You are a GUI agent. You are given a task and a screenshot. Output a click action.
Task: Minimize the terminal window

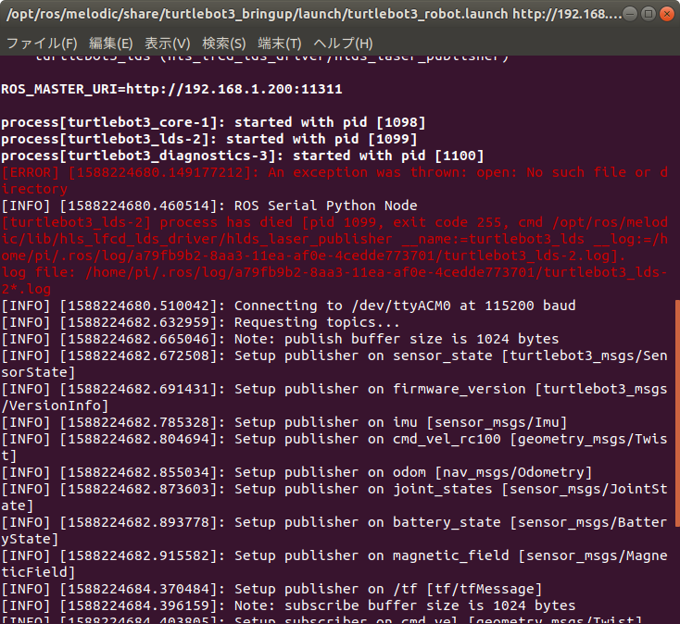[630, 14]
